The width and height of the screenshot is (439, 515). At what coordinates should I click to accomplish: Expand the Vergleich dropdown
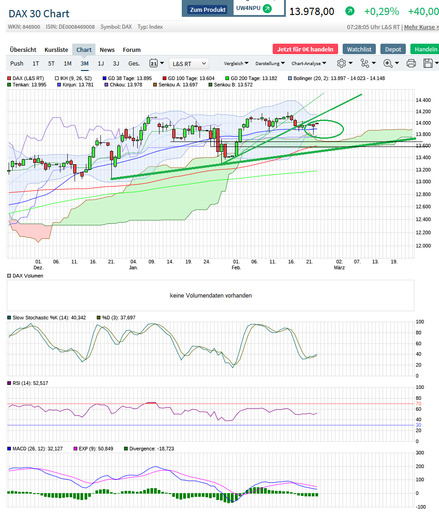click(236, 63)
